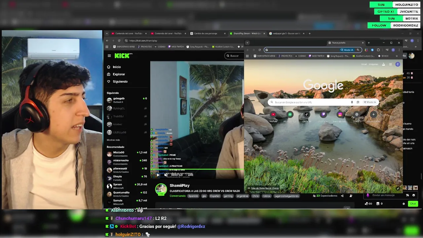
Task: Open chat settings gear icon
Action: pyautogui.click(x=404, y=204)
